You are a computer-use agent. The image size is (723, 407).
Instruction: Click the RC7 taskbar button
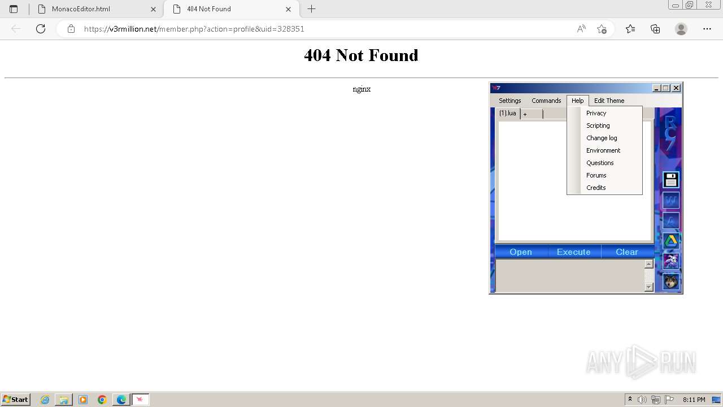[x=140, y=400]
